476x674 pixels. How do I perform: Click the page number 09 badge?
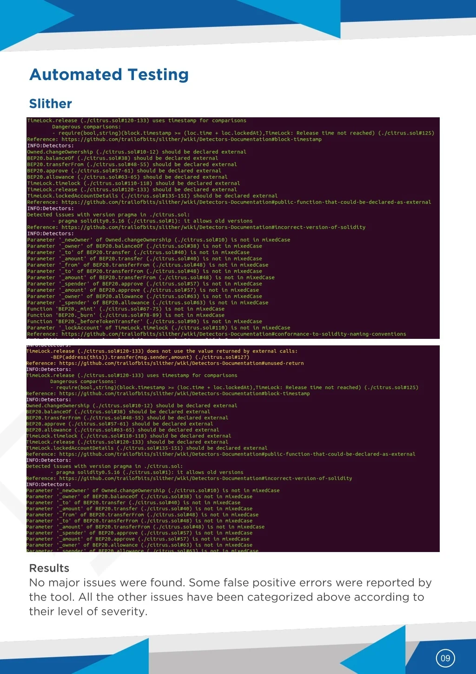point(445,658)
